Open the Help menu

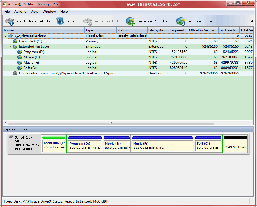point(64,12)
